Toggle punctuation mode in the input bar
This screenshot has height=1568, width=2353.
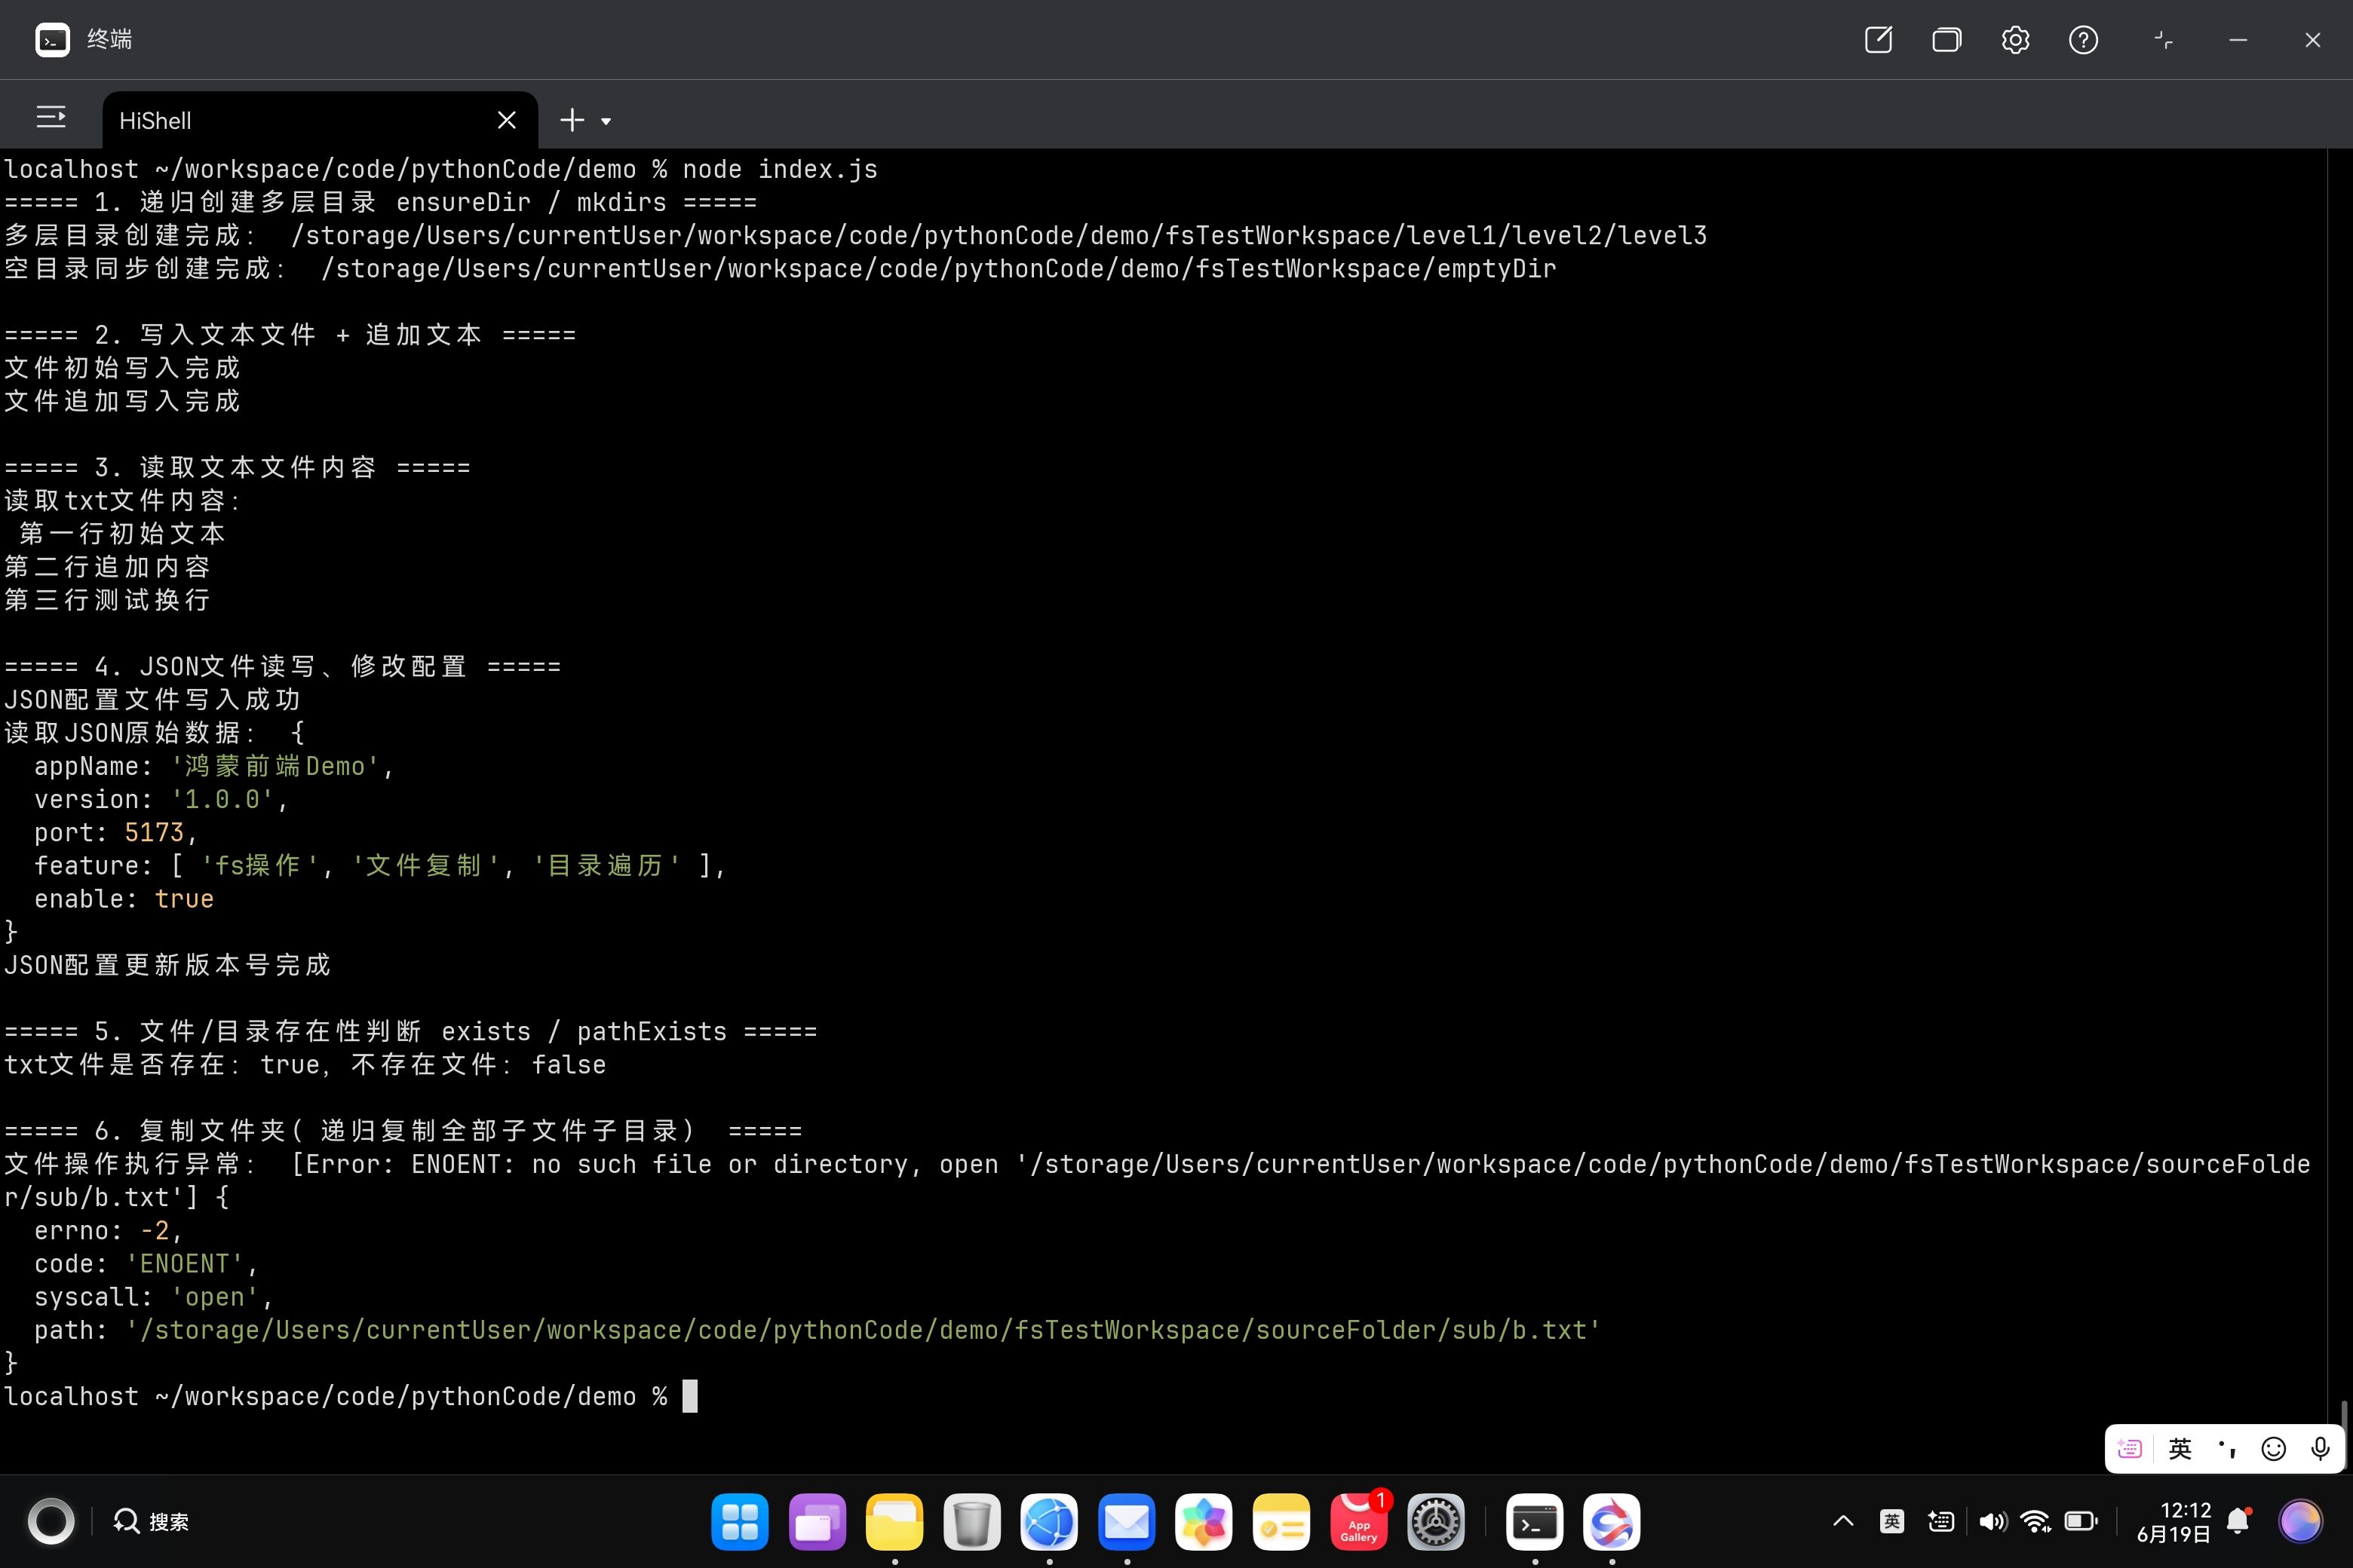pyautogui.click(x=2227, y=1448)
